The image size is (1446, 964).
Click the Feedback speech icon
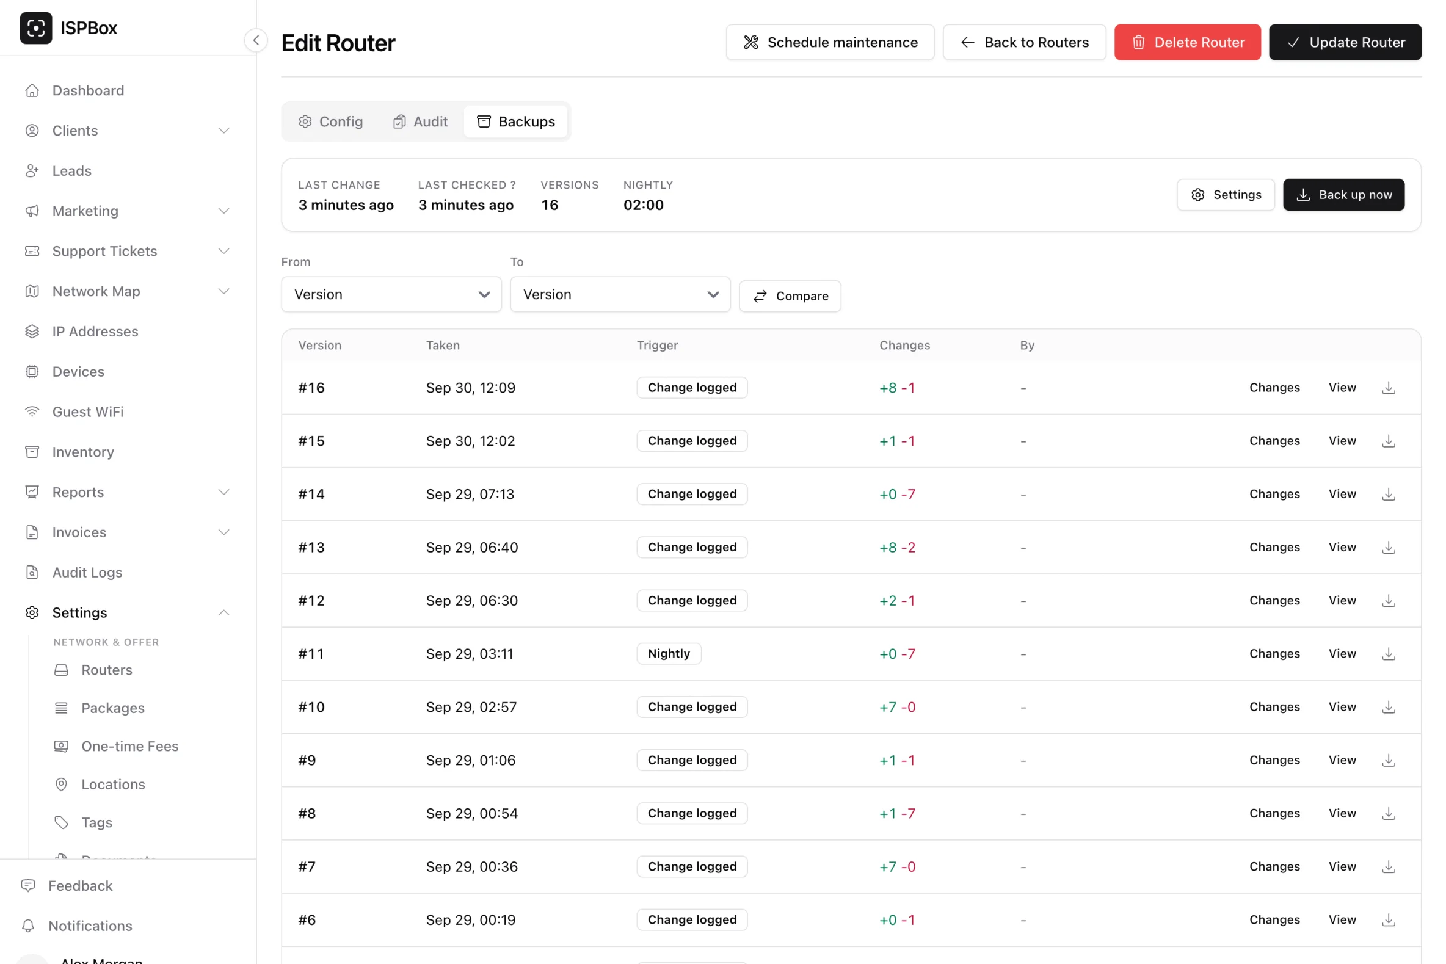[28, 885]
